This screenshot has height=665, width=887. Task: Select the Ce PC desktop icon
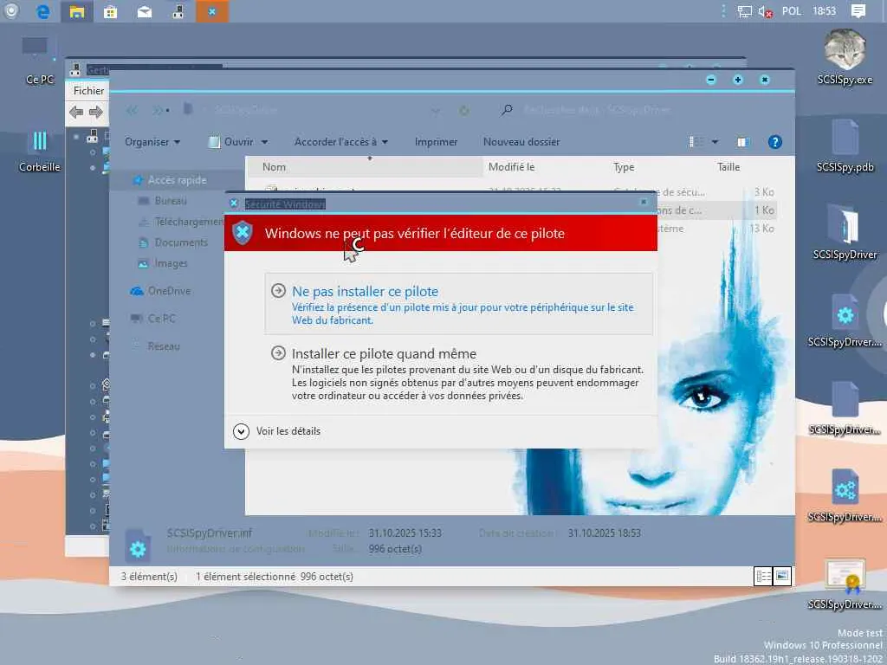coord(39,60)
